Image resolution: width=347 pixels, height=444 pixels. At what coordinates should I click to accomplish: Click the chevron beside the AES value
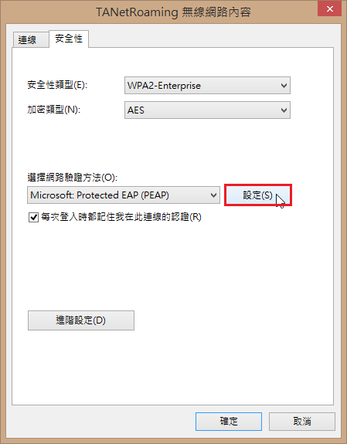point(284,110)
